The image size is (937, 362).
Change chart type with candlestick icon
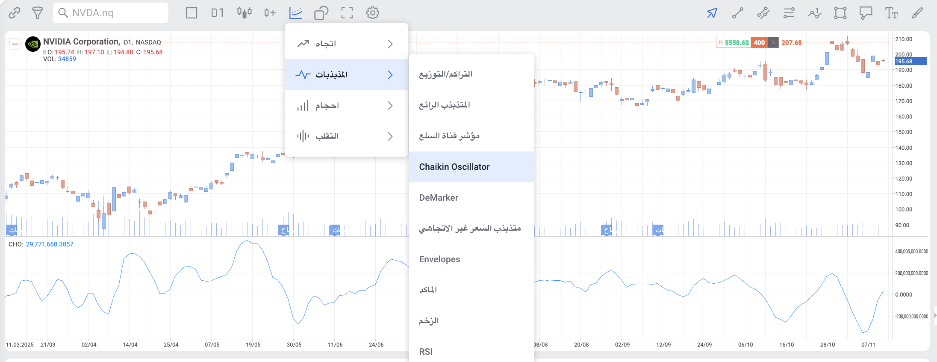coord(245,13)
